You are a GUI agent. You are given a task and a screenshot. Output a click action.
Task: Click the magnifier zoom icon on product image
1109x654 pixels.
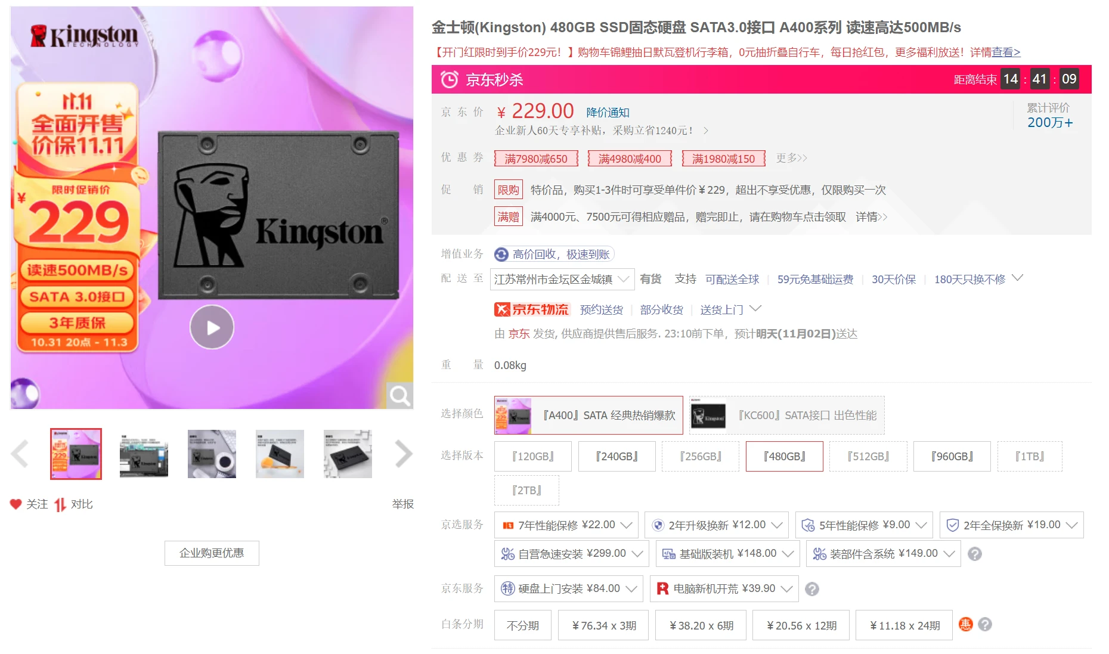(399, 395)
